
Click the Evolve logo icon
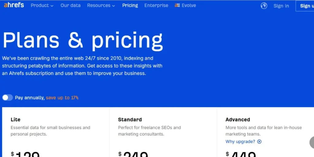(177, 6)
